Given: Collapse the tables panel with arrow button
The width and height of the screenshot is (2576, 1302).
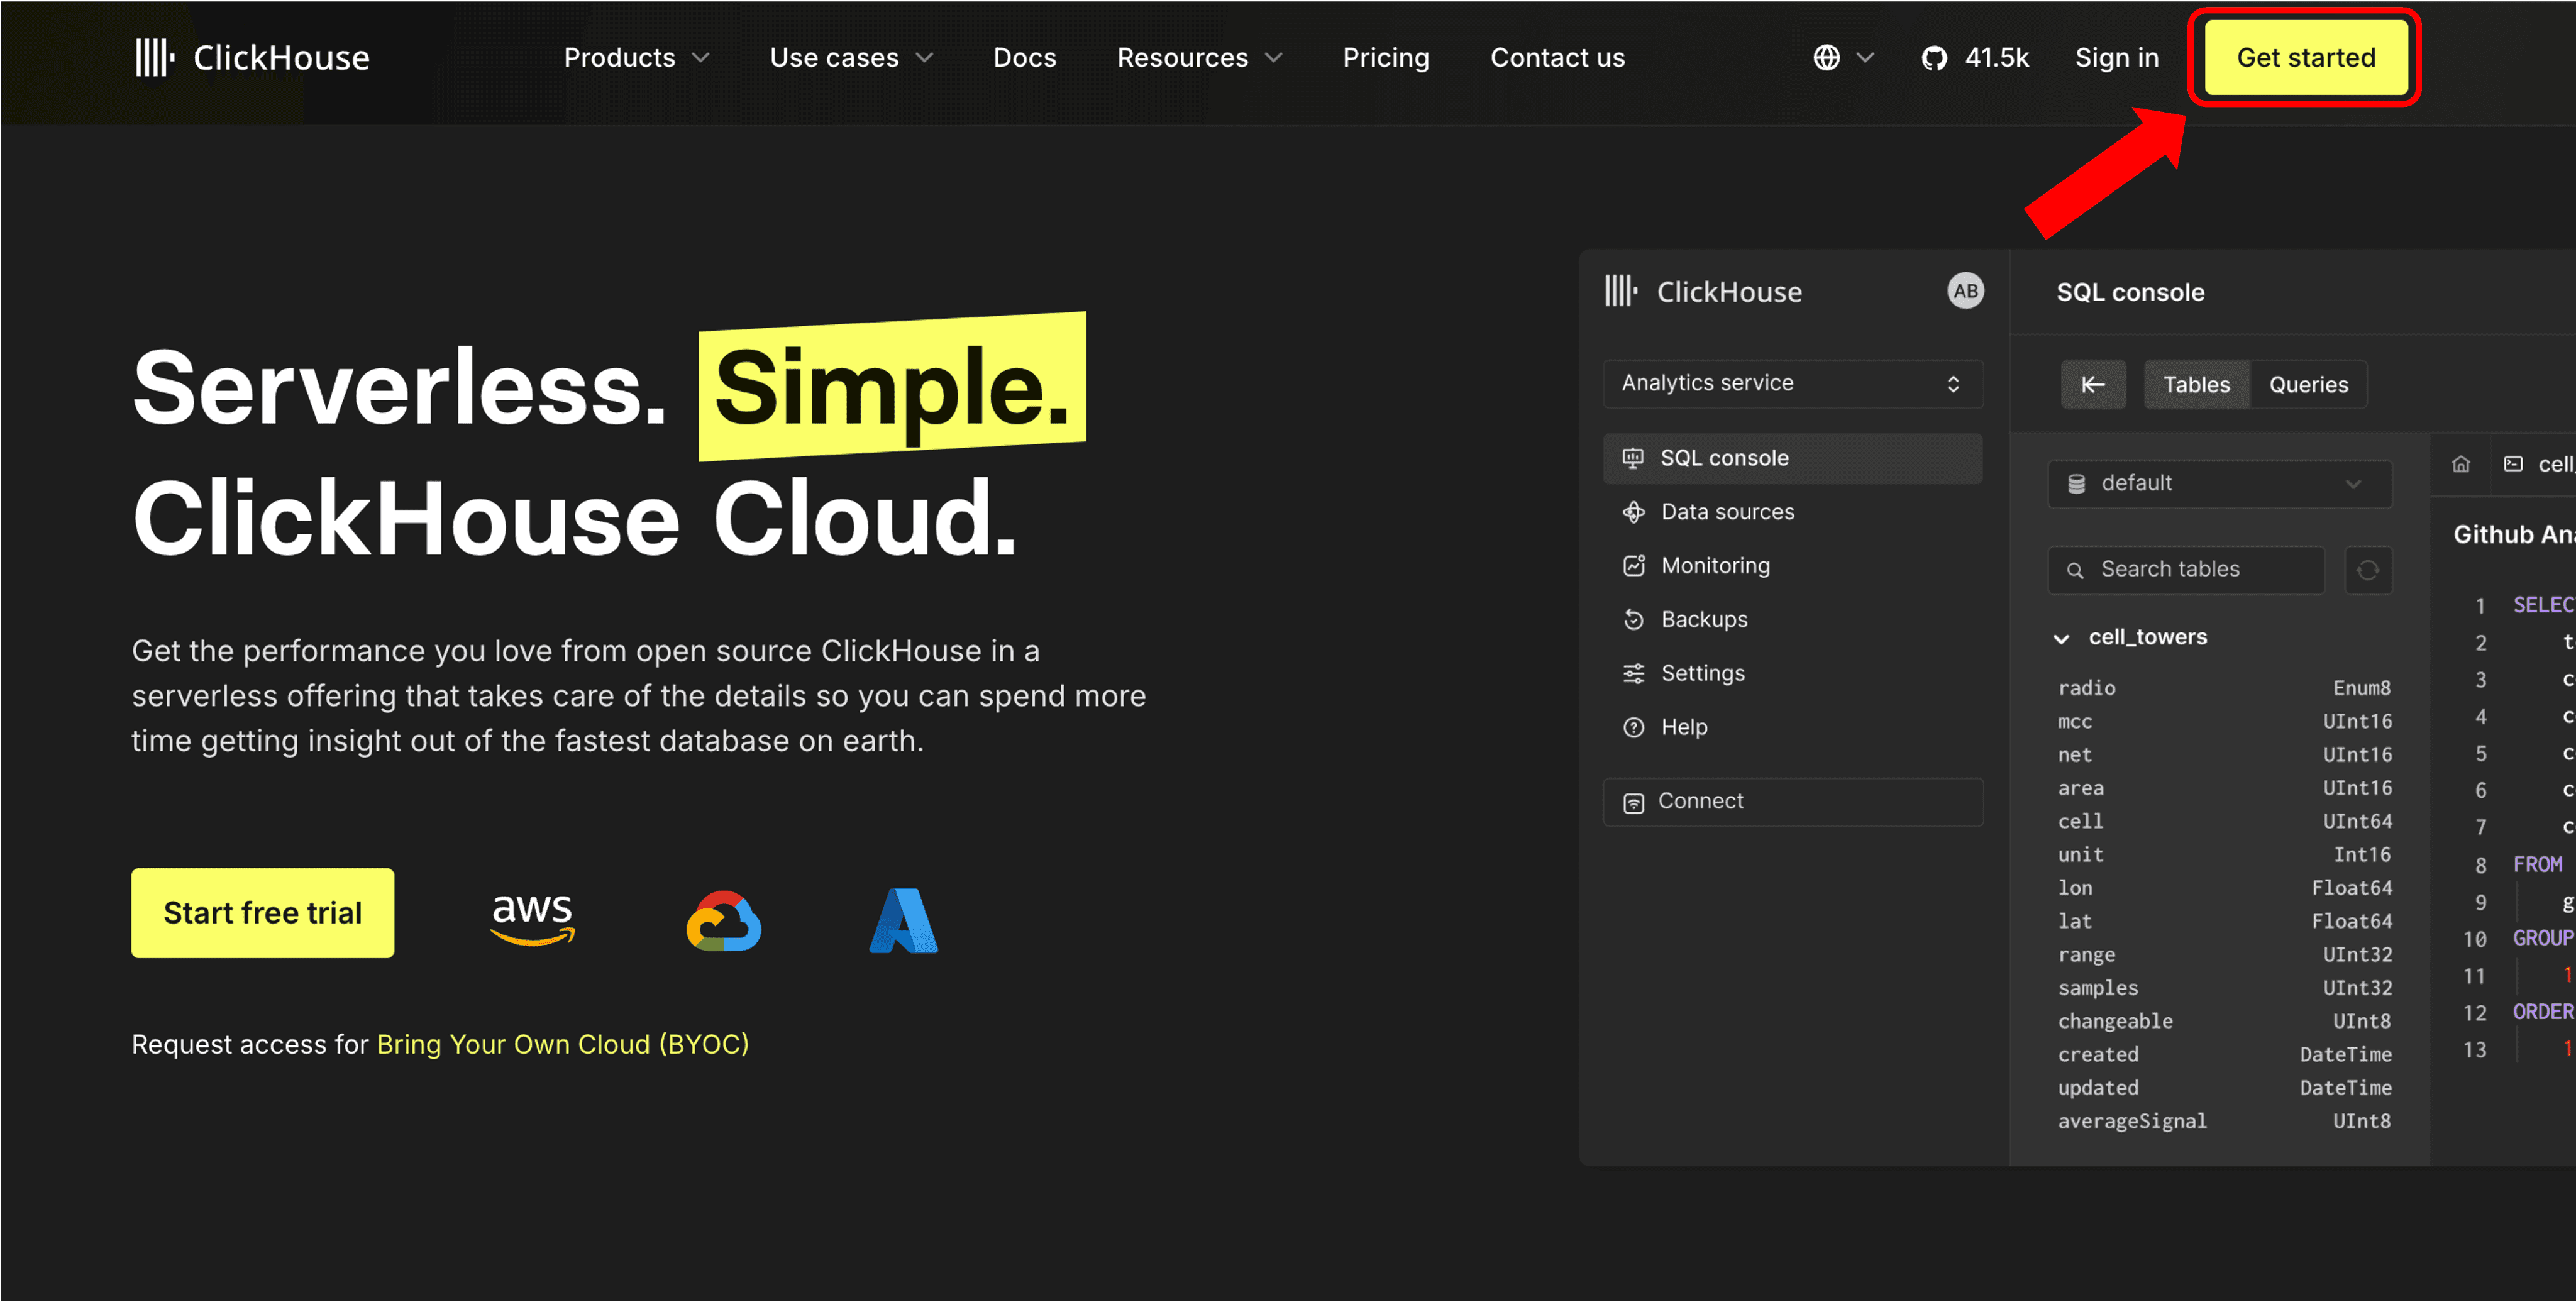Looking at the screenshot, I should 2093,385.
